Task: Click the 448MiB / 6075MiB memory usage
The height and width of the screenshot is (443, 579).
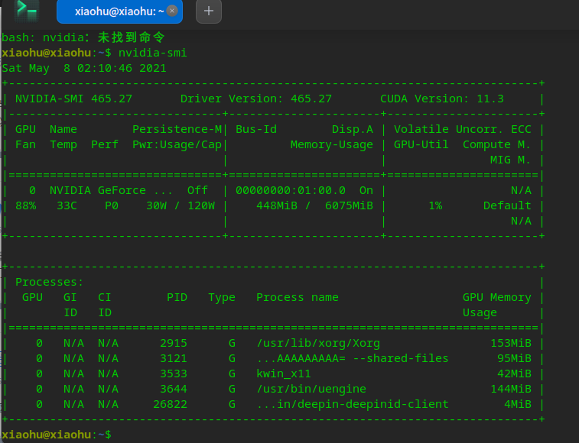Action: click(314, 205)
